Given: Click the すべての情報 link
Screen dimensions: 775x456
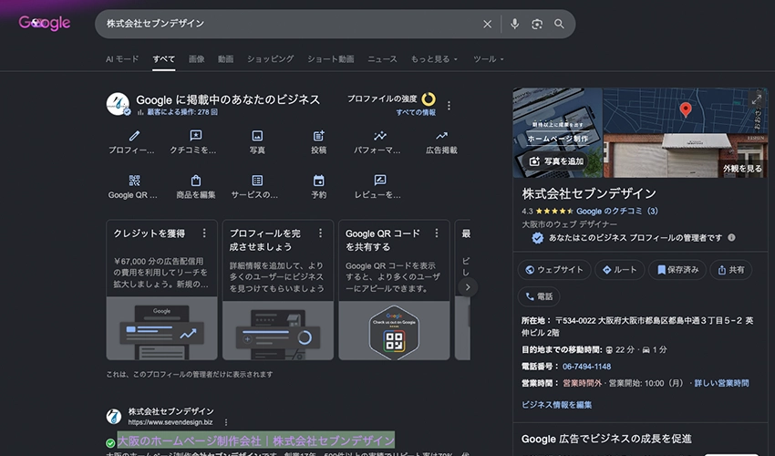Looking at the screenshot, I should 416,112.
